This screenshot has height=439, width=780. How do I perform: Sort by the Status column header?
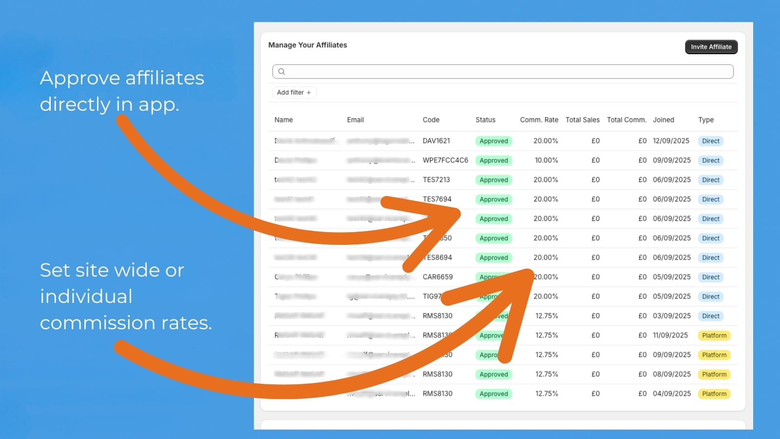click(486, 120)
